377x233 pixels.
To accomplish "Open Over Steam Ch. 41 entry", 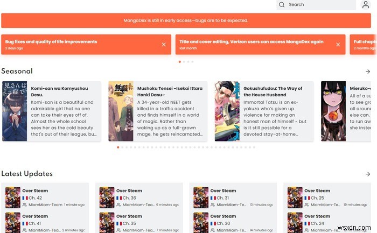I will tap(45, 222).
